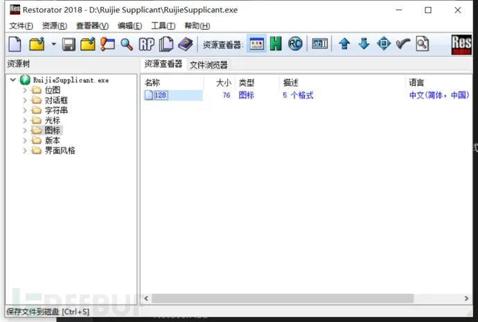Open the purple help book icon
This screenshot has width=478, height=322.
click(186, 44)
